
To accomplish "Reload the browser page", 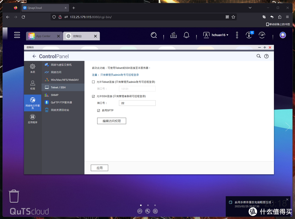I will point(23,17).
